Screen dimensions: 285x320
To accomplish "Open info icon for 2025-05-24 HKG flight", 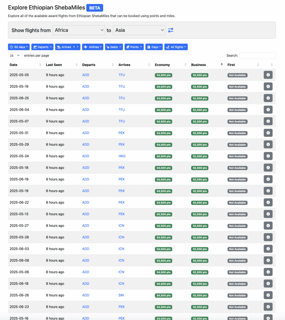I will pos(268,156).
